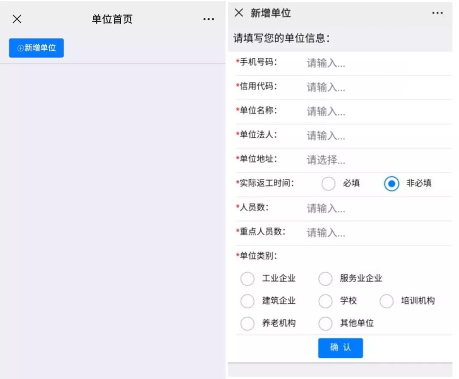The height and width of the screenshot is (379, 459).
Task: Click the 单位法人 input field
Action: click(374, 136)
